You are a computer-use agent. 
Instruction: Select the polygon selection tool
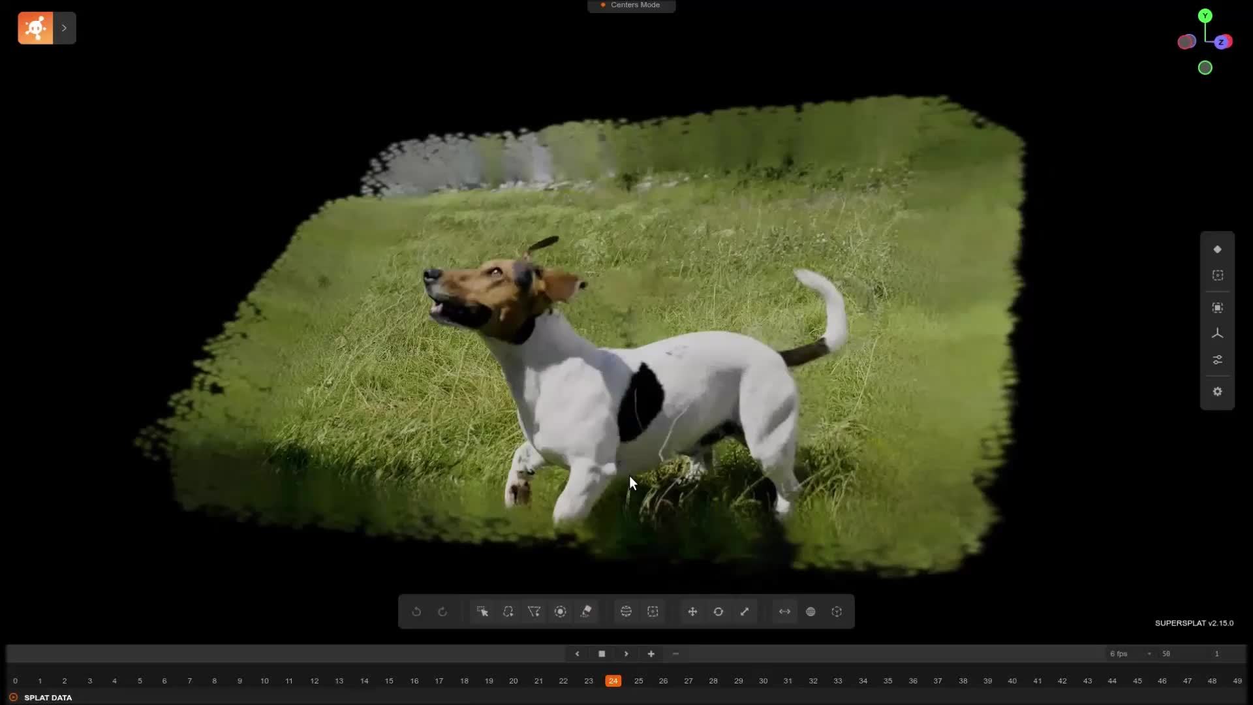534,612
